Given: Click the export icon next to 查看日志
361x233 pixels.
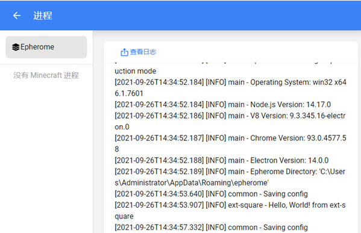Looking at the screenshot, I should click(x=124, y=52).
